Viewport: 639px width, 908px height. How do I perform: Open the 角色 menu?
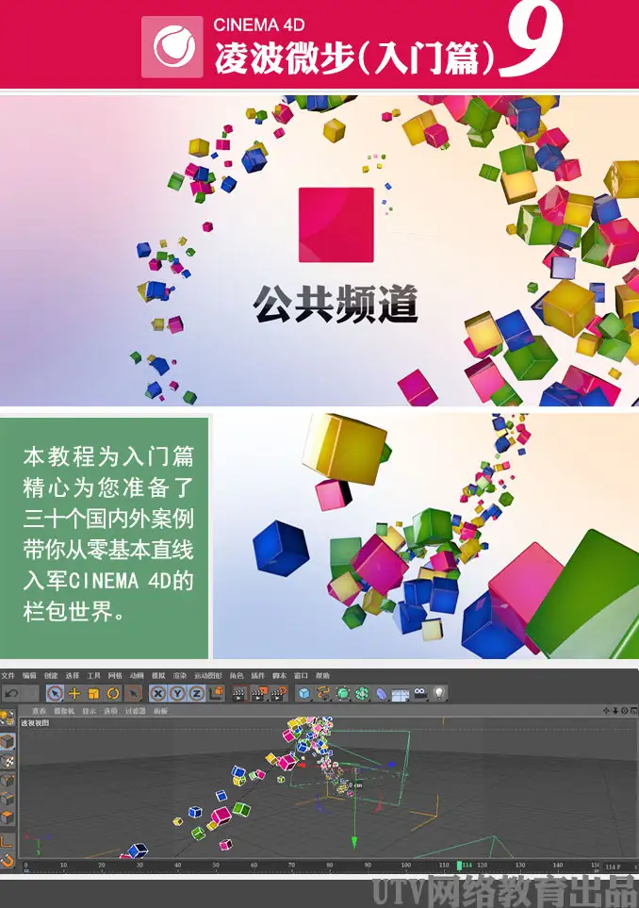point(237,675)
